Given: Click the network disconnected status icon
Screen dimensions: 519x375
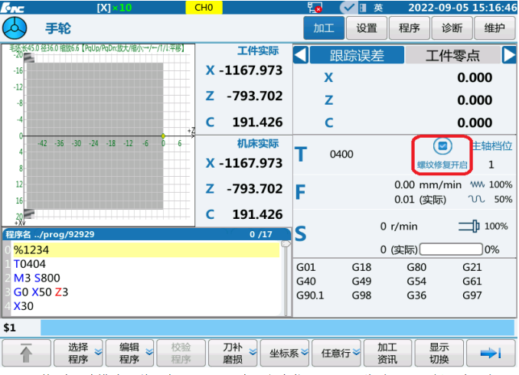Looking at the screenshot, I should [315, 7].
